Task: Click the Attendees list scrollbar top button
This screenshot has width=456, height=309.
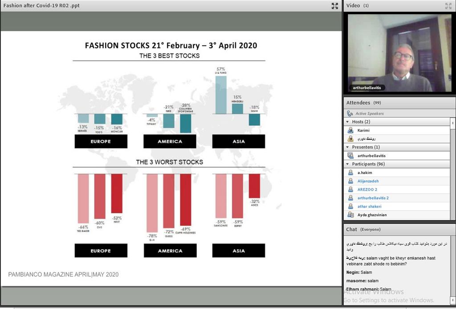Action: tap(452, 123)
